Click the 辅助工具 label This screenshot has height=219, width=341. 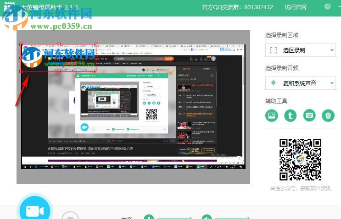276,101
